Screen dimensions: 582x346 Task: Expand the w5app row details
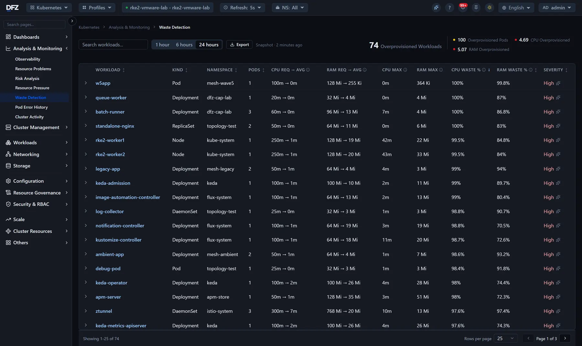coord(86,83)
